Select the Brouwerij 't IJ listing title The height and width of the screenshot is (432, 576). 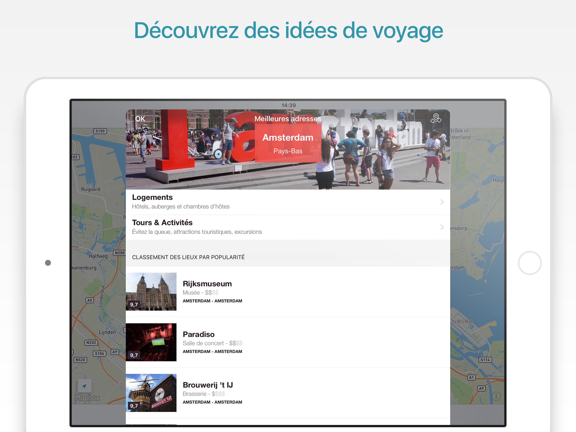pyautogui.click(x=208, y=385)
